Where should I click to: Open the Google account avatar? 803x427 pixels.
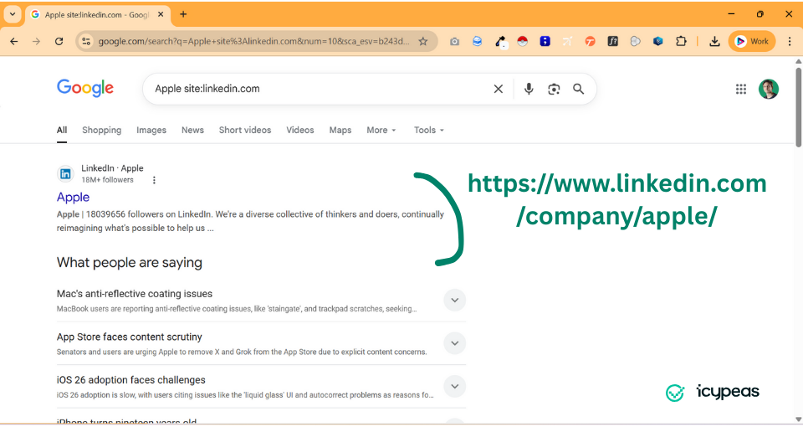pos(769,90)
